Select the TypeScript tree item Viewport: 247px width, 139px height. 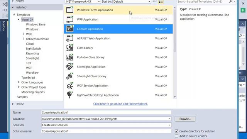(28, 78)
